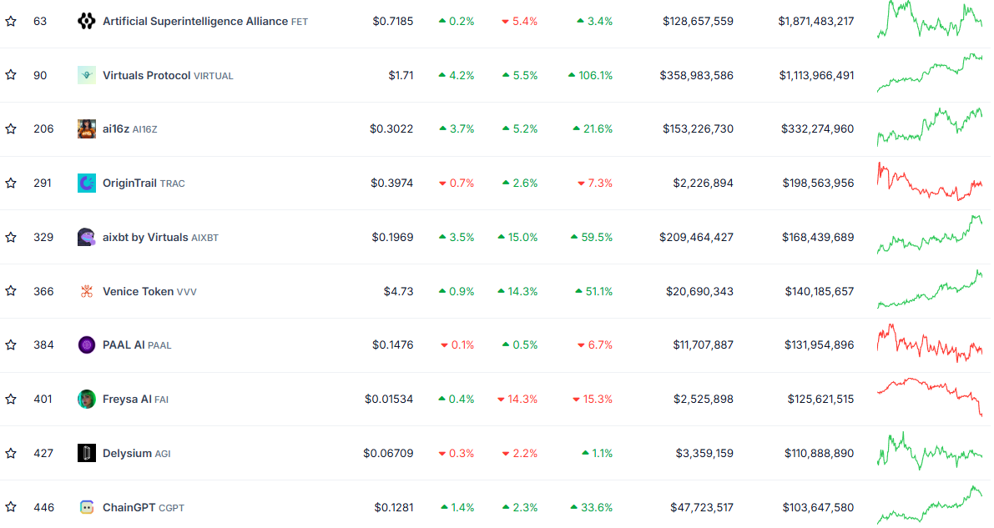This screenshot has height=528, width=994.
Task: Click the ChainGPT logo icon
Action: pos(86,507)
